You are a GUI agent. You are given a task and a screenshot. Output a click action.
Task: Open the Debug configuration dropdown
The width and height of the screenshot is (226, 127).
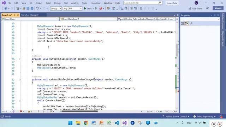click(x=56, y=8)
